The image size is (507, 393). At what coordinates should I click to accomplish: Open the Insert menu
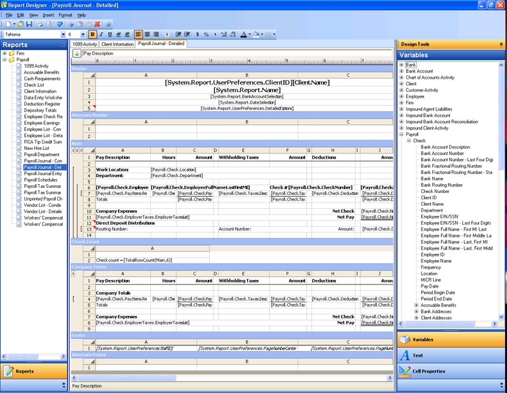coord(48,15)
